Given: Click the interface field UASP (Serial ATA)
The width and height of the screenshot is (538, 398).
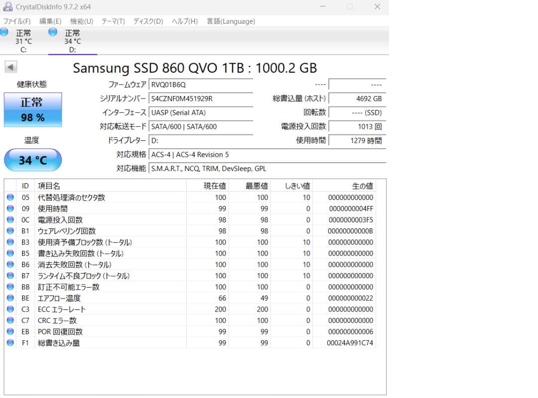Looking at the screenshot, I should (x=201, y=113).
